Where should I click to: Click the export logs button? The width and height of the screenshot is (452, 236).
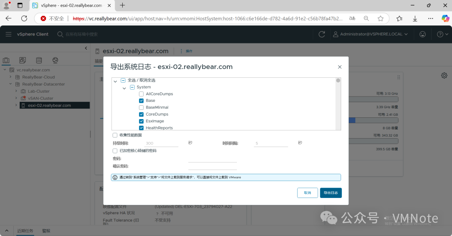click(331, 193)
